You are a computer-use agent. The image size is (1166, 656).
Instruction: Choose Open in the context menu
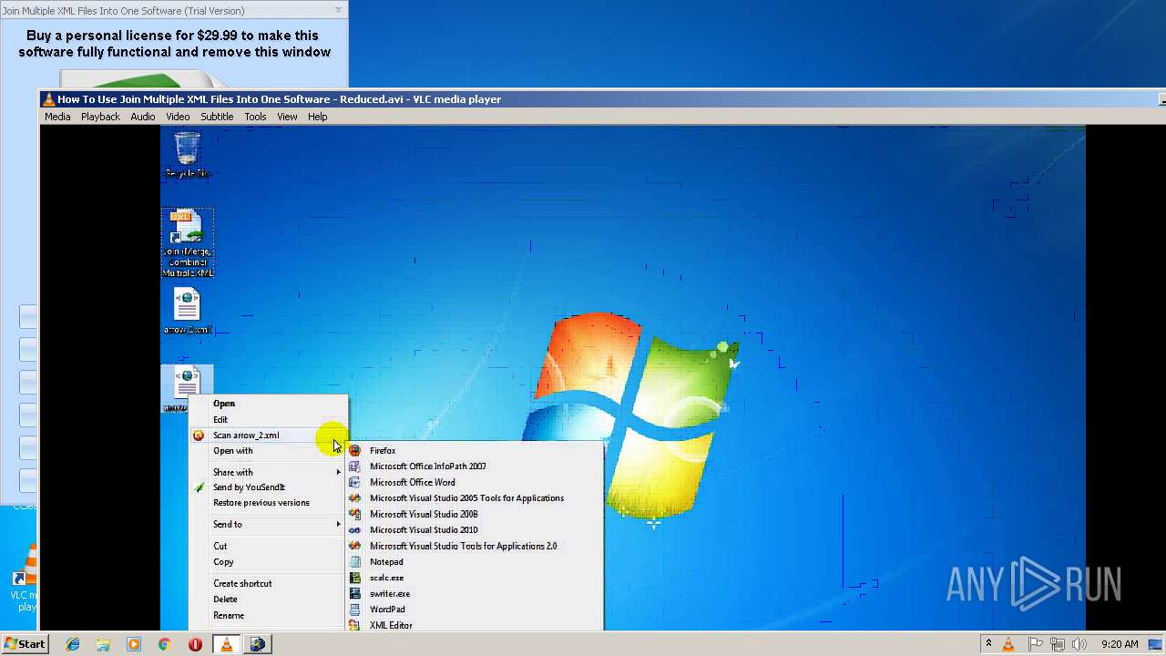pos(224,403)
